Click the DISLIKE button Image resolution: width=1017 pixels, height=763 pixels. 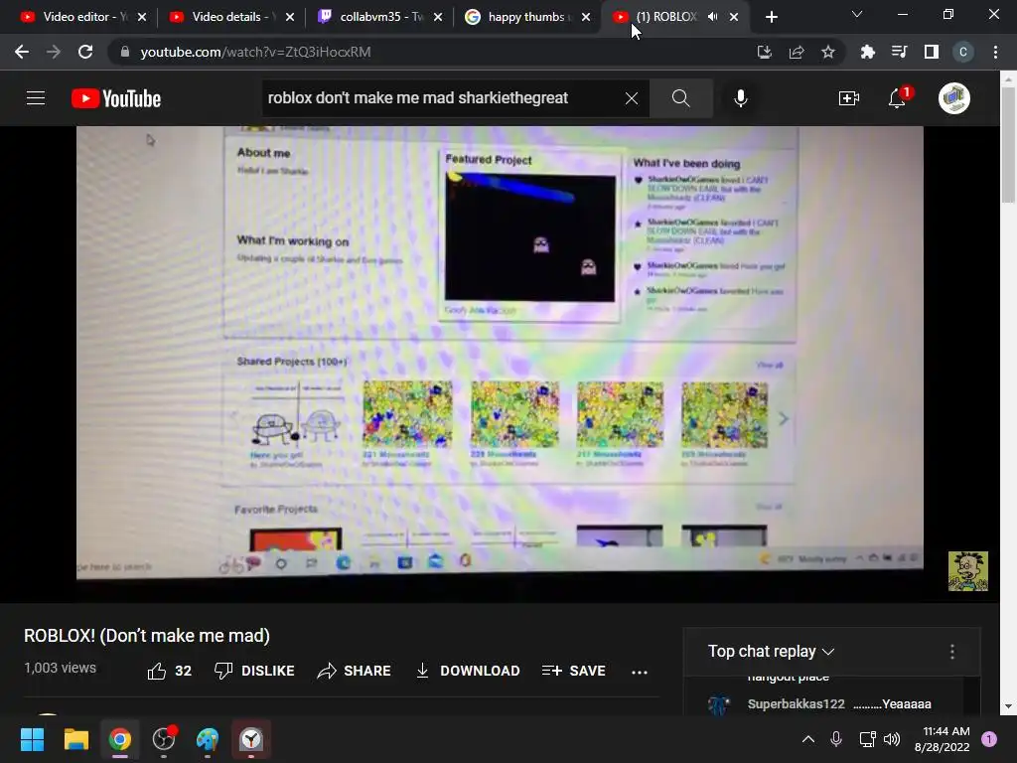(254, 671)
